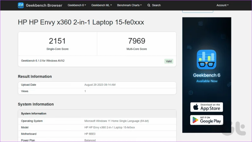Screen dimensions: 252x142
Task: Click the Multi-Core Score label
Action: pos(137,49)
